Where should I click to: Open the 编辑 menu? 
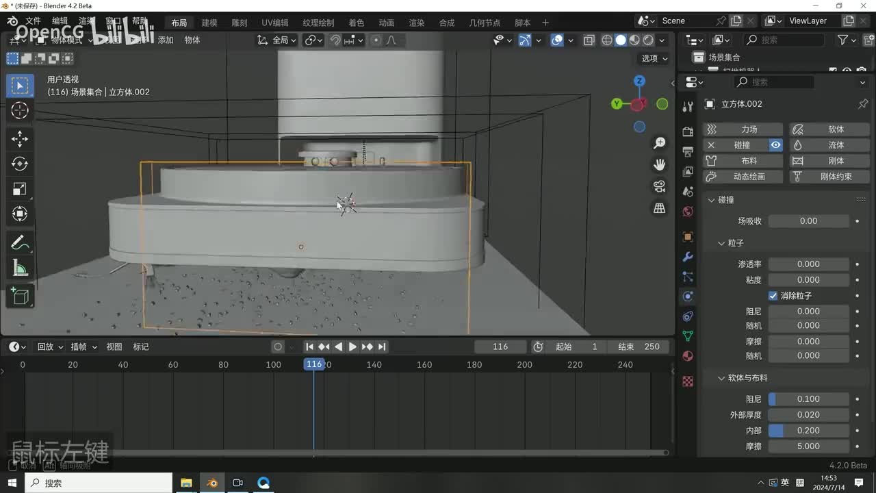point(60,21)
